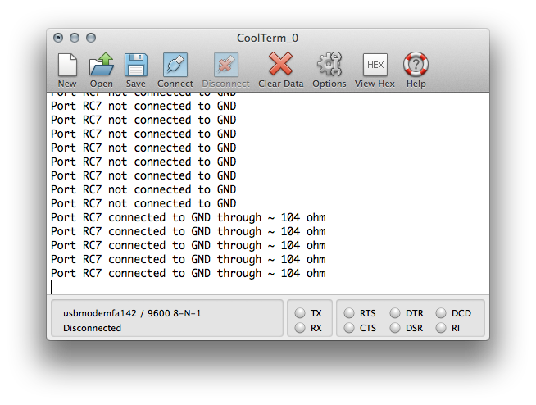Image resolution: width=536 pixels, height=405 pixels.
Task: Click the usbmodemfa142 / 9600 8-N-1 status text
Action: pos(132,313)
